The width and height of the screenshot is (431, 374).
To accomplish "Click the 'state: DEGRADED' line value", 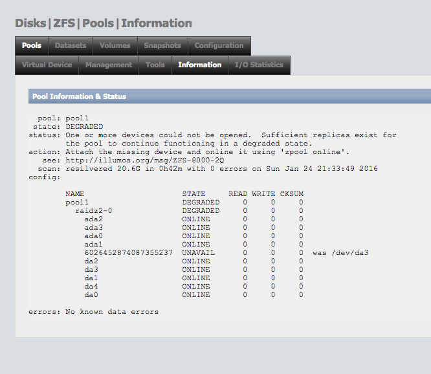I will 84,127.
